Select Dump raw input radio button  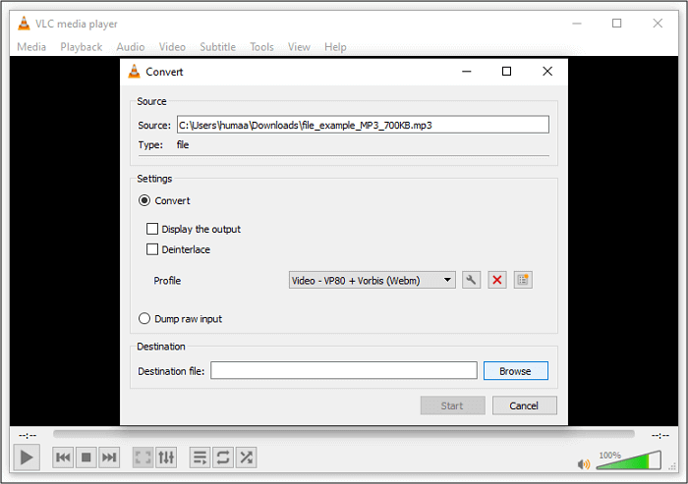pos(145,319)
